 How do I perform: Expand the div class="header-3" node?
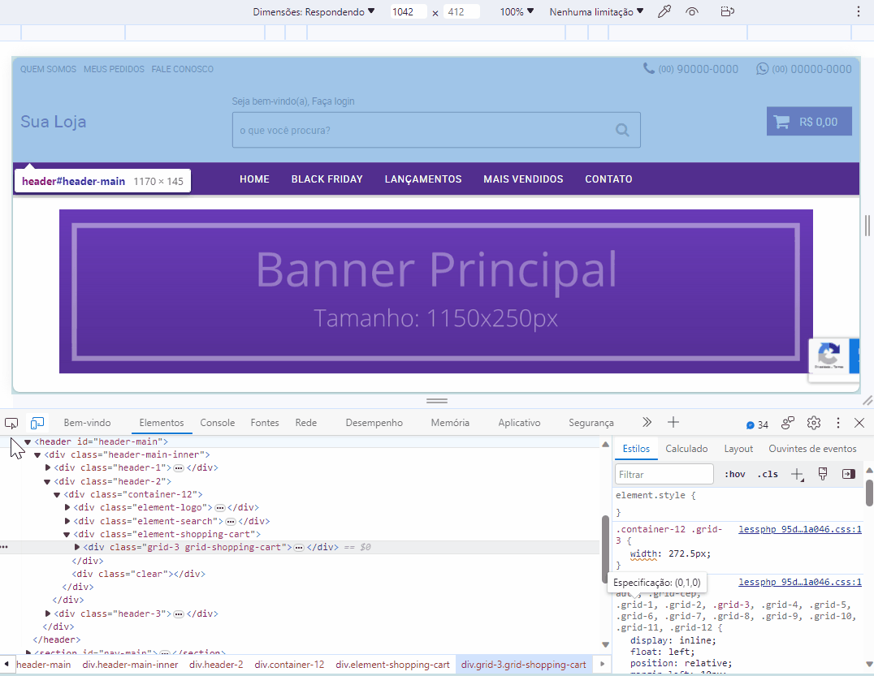coord(48,614)
